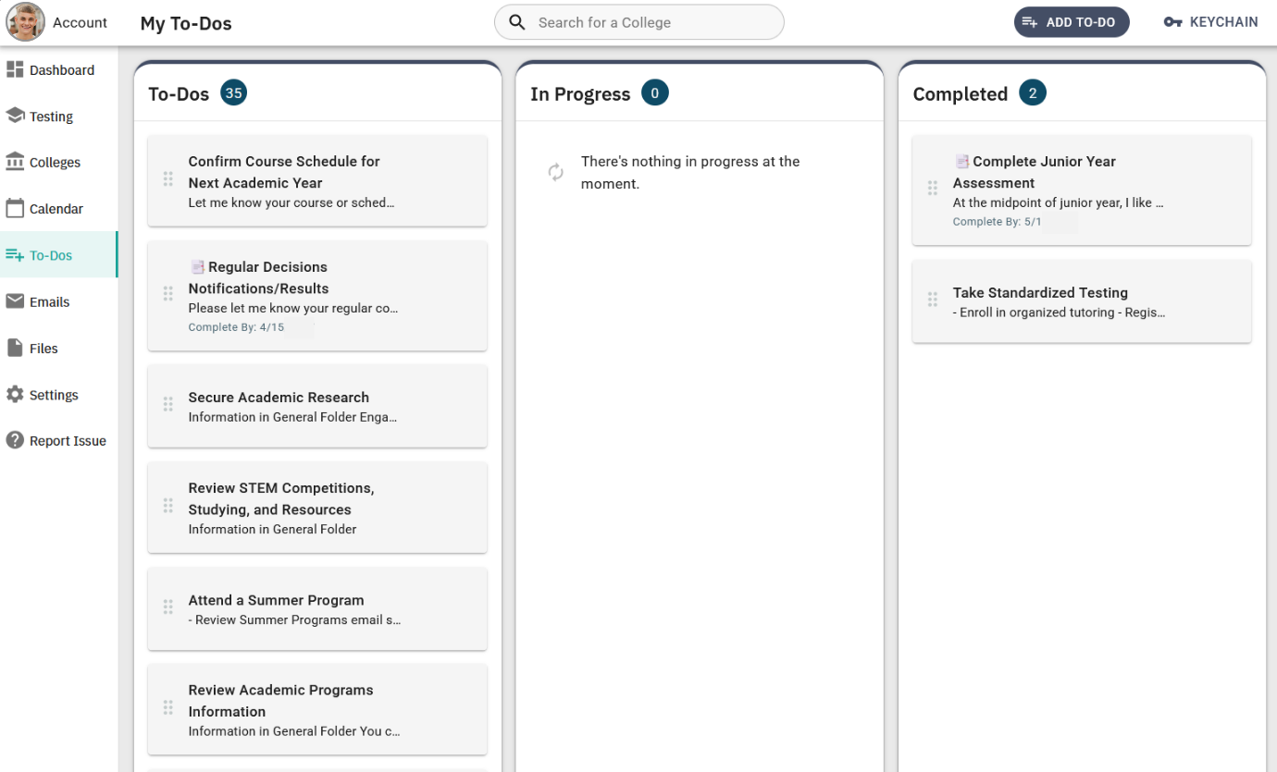
Task: Click the Dashboard grid icon in the sidebar
Action: (15, 69)
